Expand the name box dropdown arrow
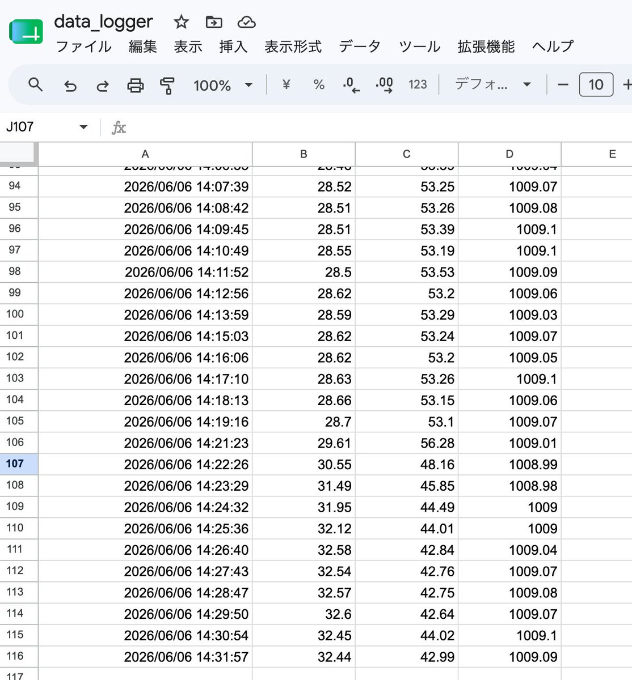Screen dimensions: 632x680 [x=83, y=127]
